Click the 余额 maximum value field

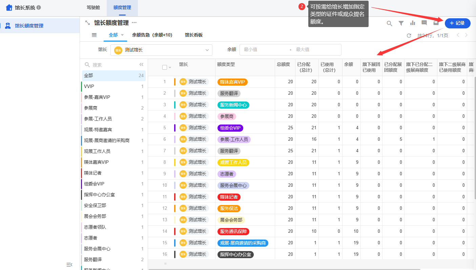click(x=316, y=49)
